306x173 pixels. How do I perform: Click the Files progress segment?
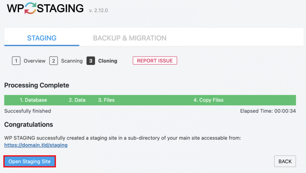coord(106,100)
